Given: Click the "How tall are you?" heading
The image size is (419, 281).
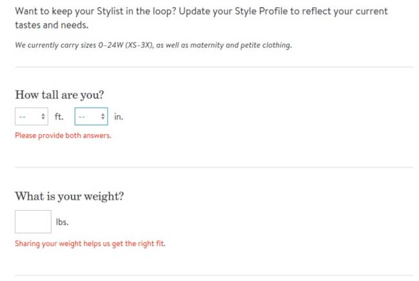Looking at the screenshot, I should coord(59,95).
